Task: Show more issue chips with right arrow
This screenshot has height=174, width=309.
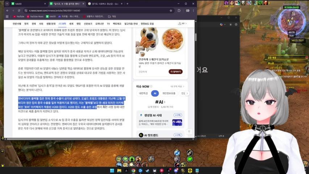Action: coord(187,93)
